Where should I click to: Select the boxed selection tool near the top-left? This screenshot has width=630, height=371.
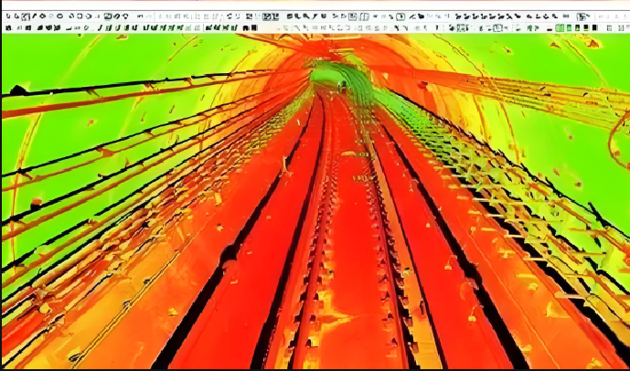click(x=26, y=16)
